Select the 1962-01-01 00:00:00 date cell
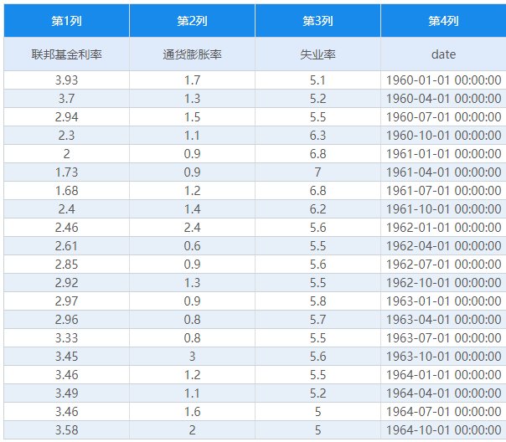The width and height of the screenshot is (506, 442). point(443,228)
